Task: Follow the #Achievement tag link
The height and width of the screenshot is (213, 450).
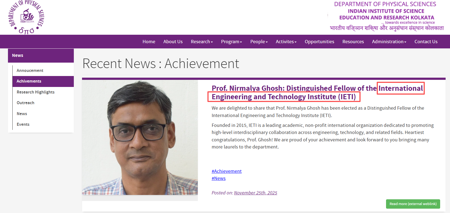Action: 226,171
